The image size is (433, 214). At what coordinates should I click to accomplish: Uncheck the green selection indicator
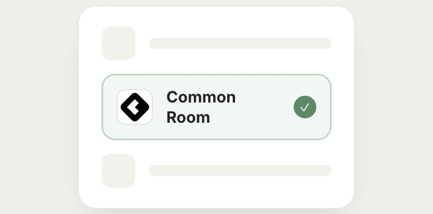point(305,107)
